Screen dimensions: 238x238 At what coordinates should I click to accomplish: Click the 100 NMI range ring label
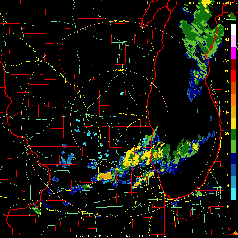coord(119,21)
